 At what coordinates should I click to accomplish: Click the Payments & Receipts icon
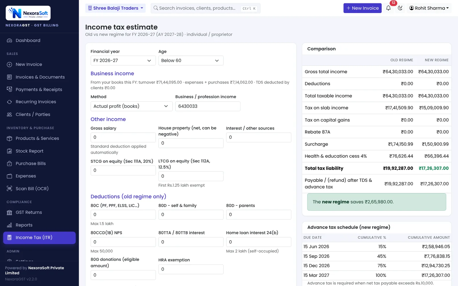(x=9, y=90)
